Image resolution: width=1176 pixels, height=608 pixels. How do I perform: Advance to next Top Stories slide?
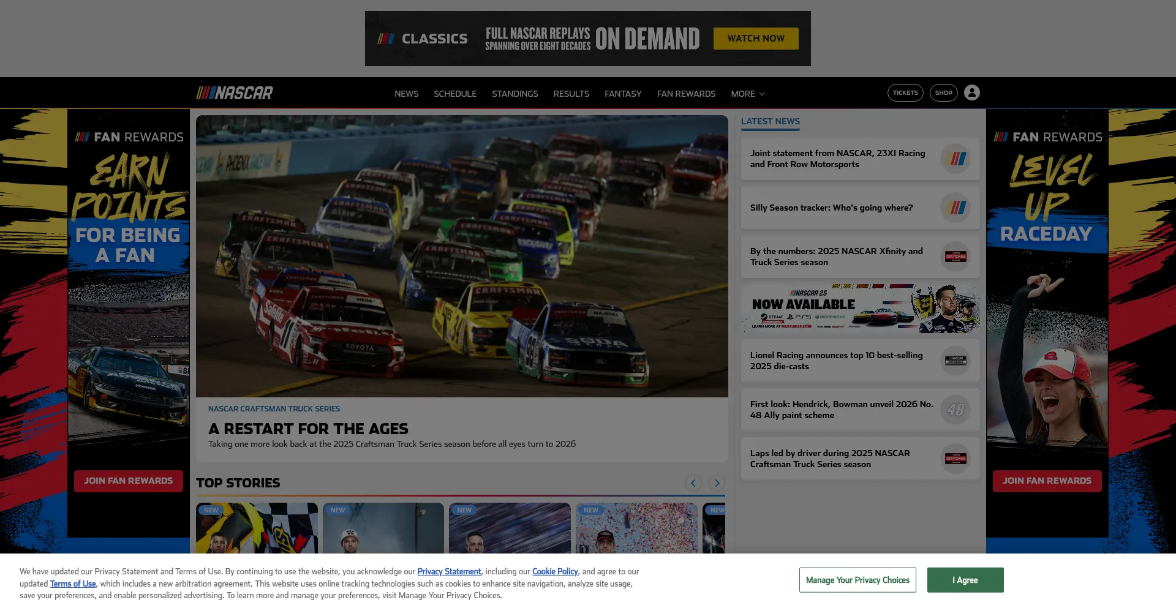click(x=717, y=483)
